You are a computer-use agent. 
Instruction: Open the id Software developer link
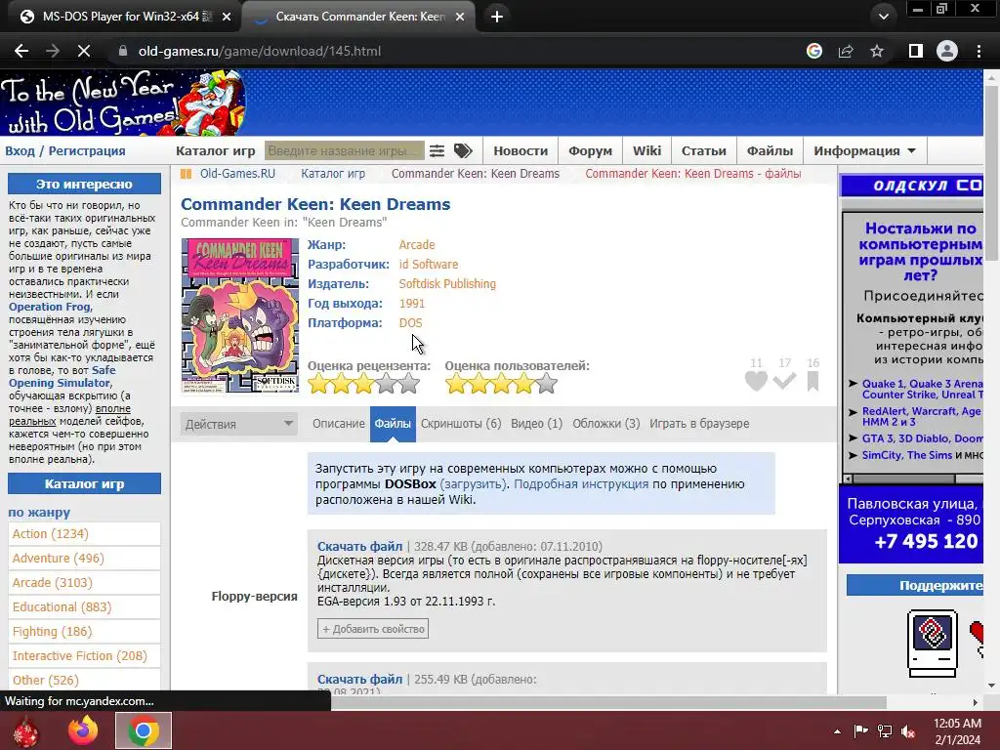pyautogui.click(x=429, y=264)
